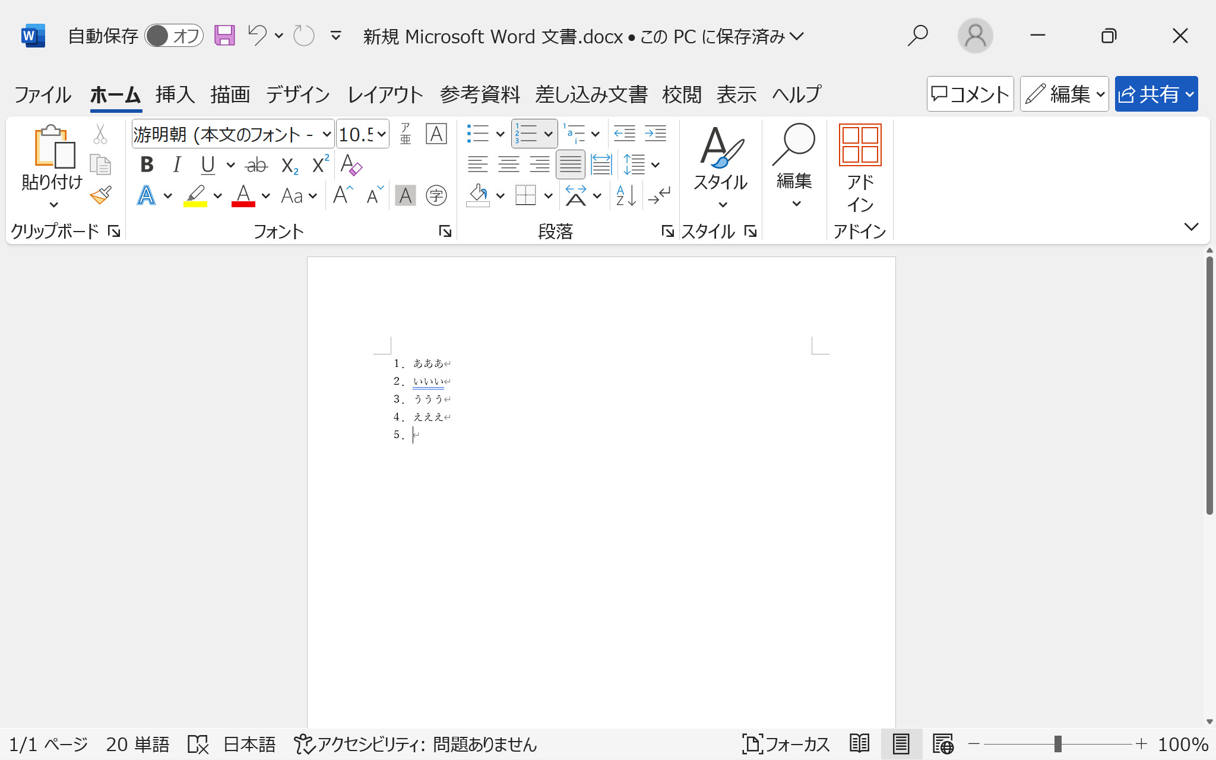Toggle character shading button
Viewport: 1216px width, 760px height.
[406, 195]
